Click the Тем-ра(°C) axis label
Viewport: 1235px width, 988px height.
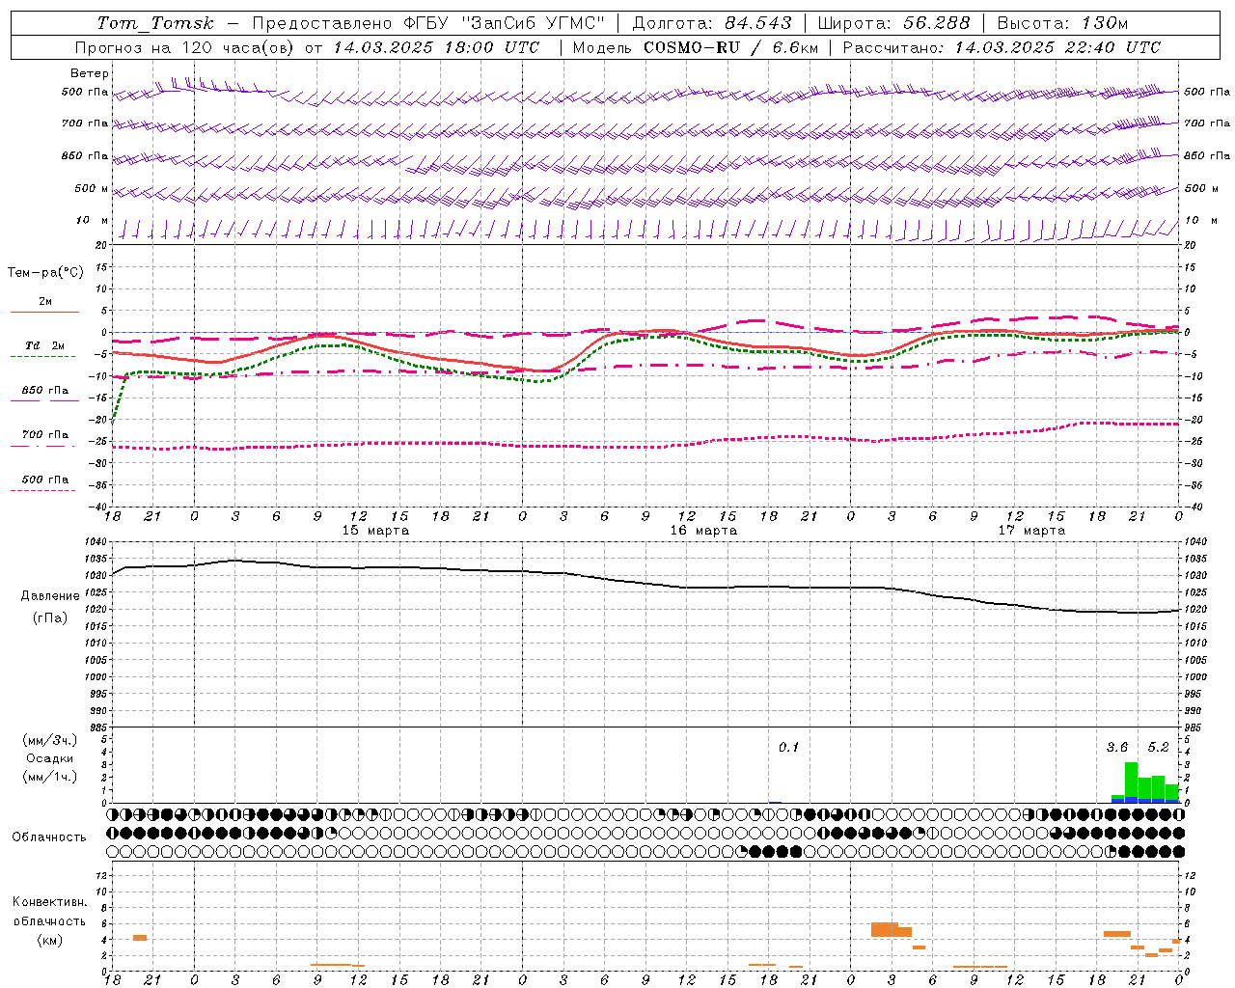point(45,273)
